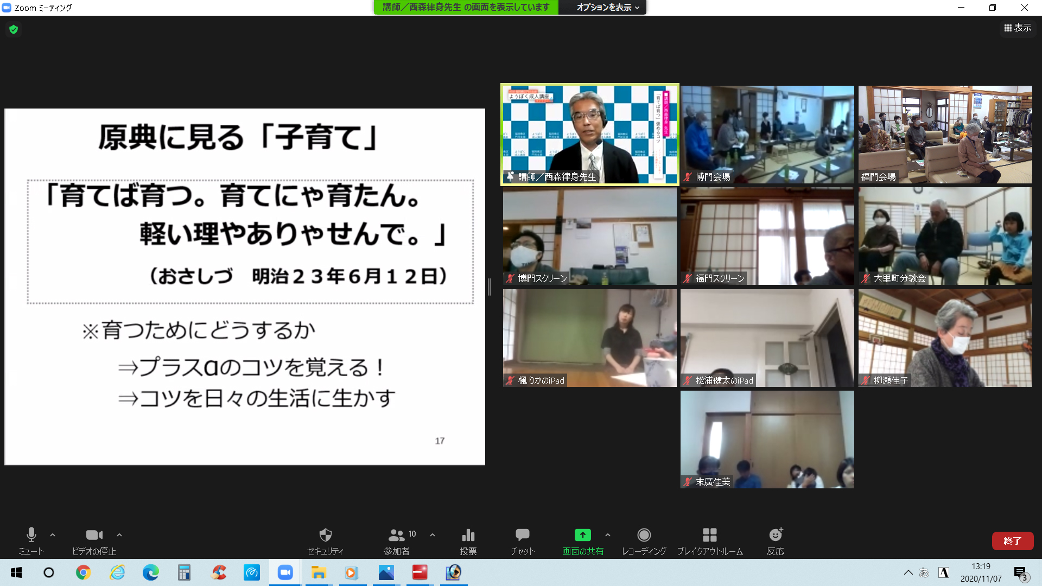Image resolution: width=1042 pixels, height=586 pixels.
Task: Click the red 終了 end button
Action: coord(1012,541)
